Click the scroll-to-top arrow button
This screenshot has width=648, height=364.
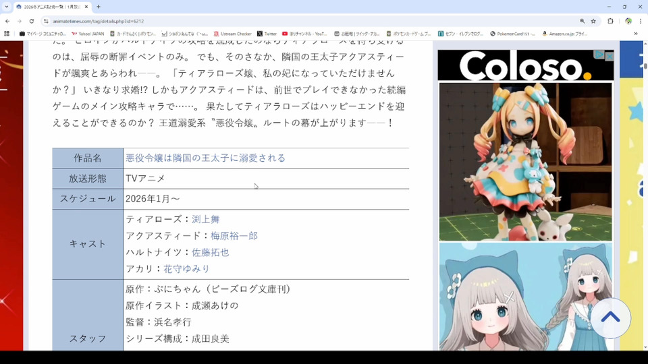click(610, 317)
